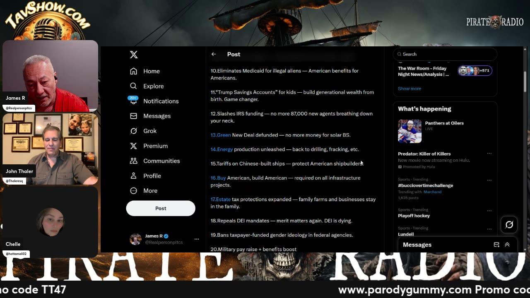
Task: Open the #bucciovertimechallenge trend
Action: 425,185
